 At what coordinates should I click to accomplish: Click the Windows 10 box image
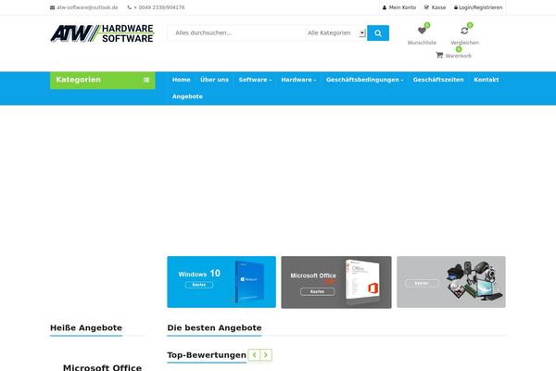pos(249,282)
